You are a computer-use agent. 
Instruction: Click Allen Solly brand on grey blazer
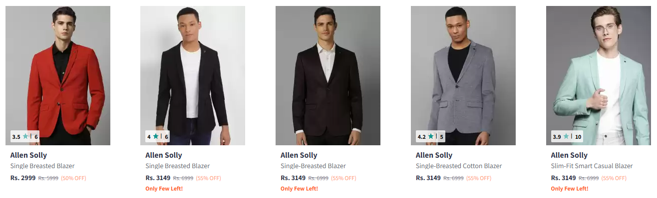click(434, 155)
